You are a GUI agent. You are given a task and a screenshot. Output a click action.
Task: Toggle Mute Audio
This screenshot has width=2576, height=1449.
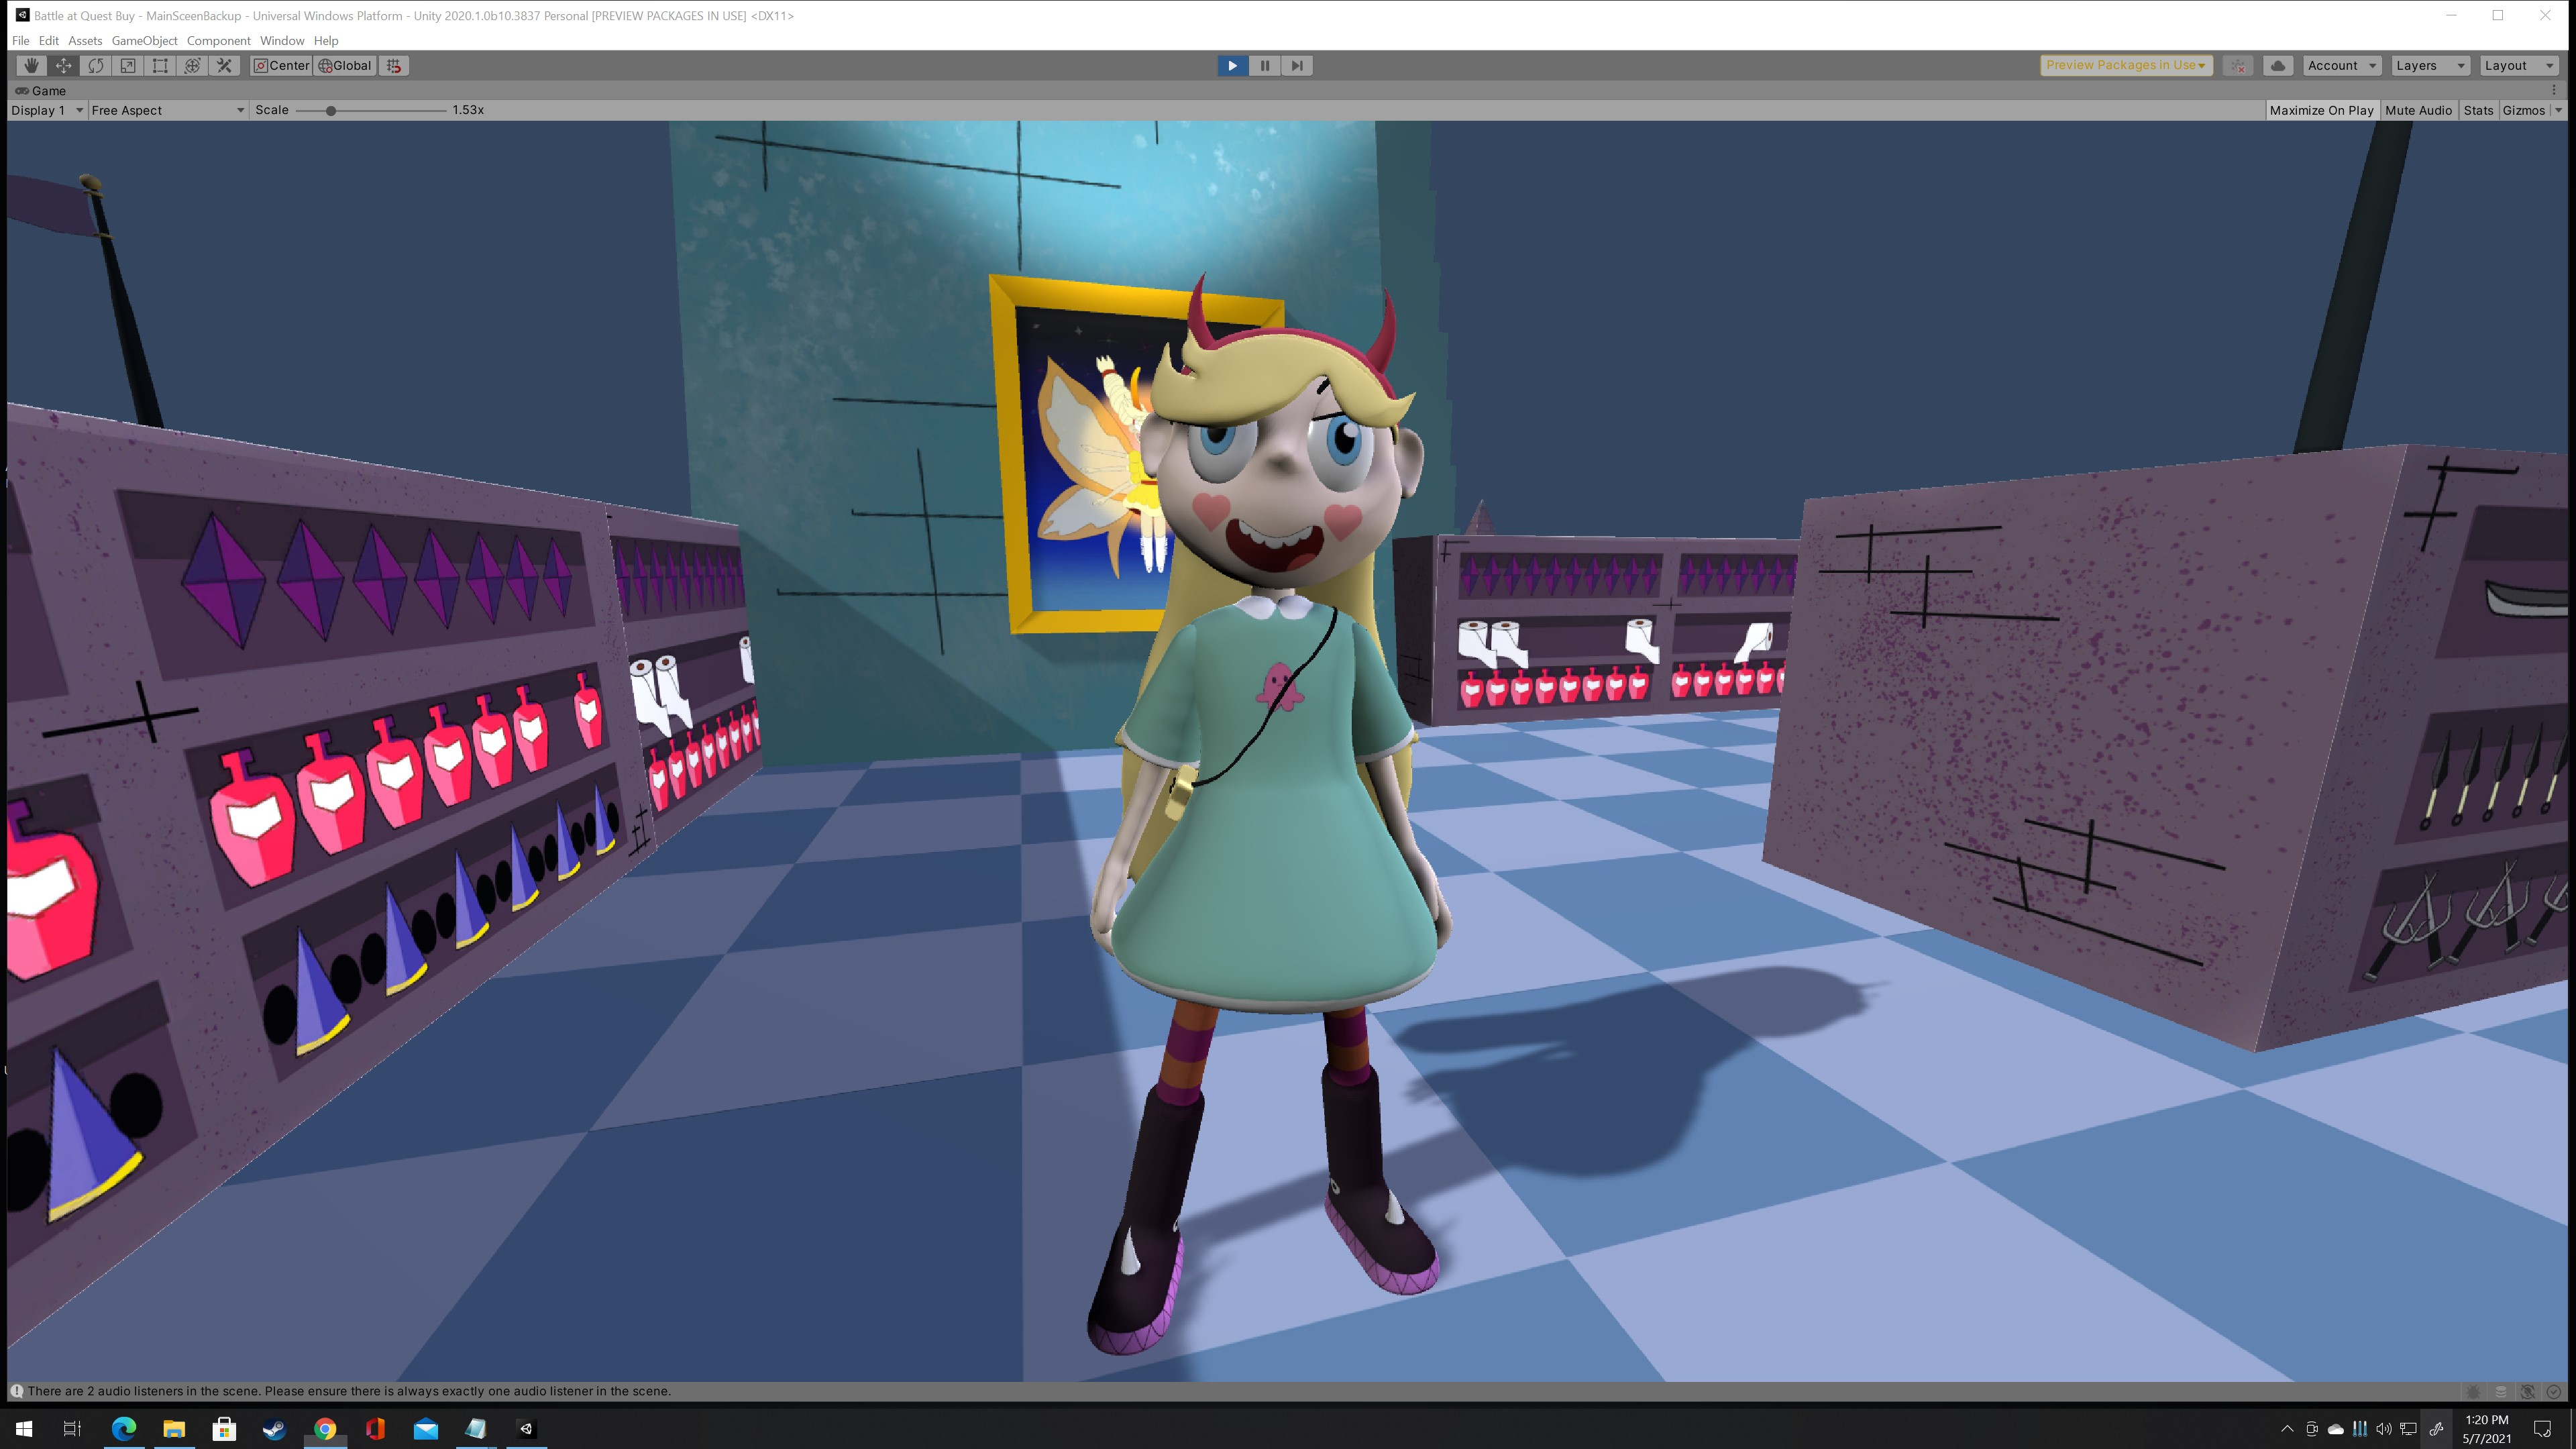[x=2418, y=110]
